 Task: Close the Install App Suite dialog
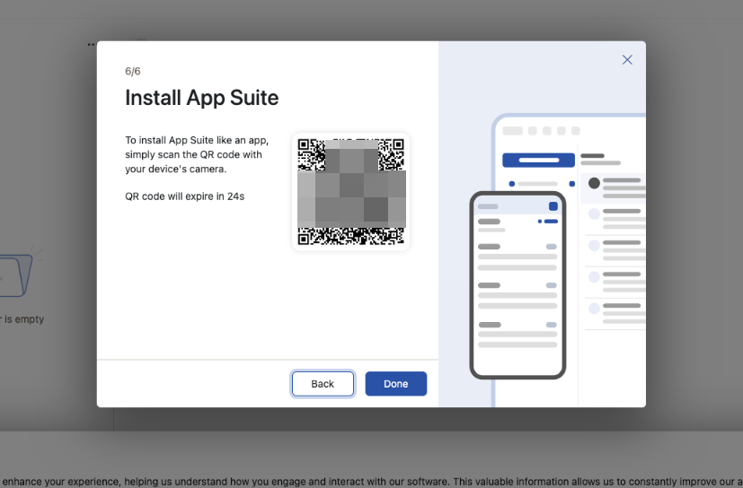[x=627, y=60]
